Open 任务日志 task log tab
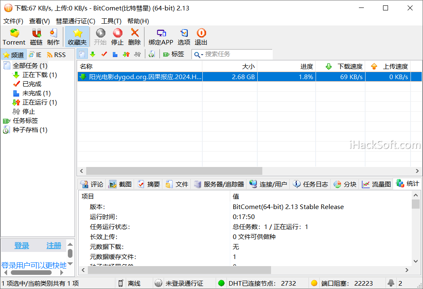The height and width of the screenshot is (289, 423). pyautogui.click(x=311, y=184)
